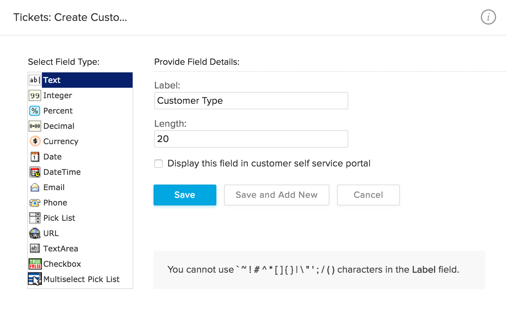Select the Pick List field type entry
Viewport: 506px width, 312px height.
[x=59, y=218]
